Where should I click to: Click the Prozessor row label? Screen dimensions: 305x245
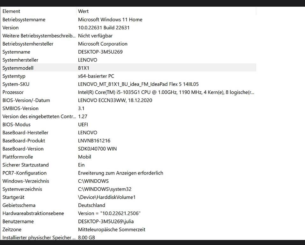(13, 92)
